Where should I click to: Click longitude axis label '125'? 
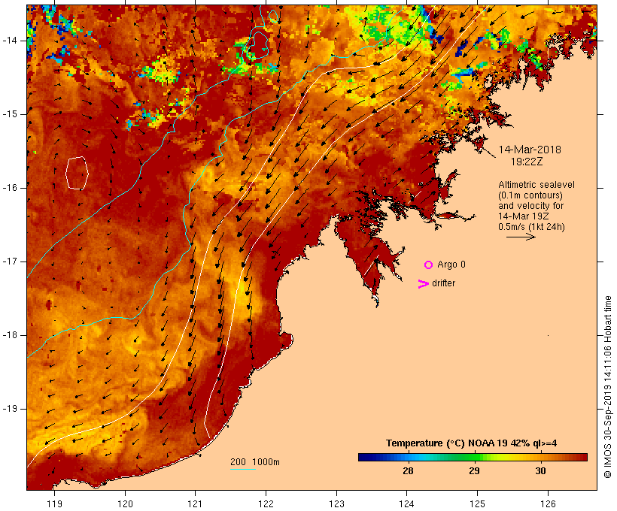click(477, 503)
